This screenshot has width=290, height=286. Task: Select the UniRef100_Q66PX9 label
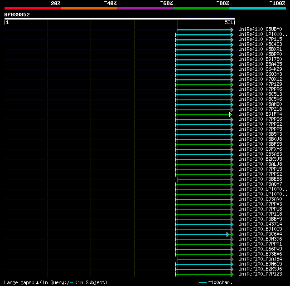[x=260, y=249]
